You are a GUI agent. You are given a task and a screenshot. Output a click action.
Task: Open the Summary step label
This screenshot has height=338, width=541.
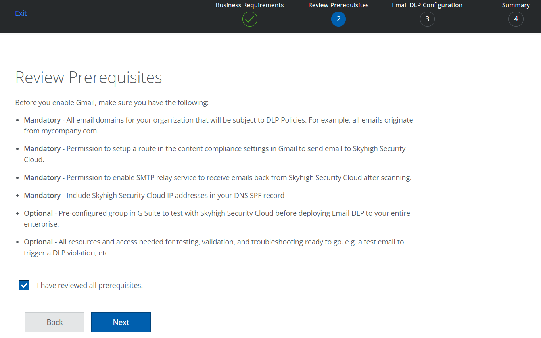click(516, 5)
